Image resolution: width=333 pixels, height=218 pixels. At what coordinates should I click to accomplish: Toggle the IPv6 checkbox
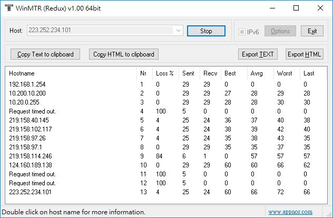point(242,31)
